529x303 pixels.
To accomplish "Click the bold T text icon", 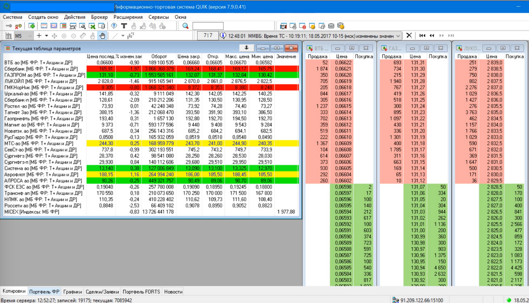I will click(x=124, y=26).
